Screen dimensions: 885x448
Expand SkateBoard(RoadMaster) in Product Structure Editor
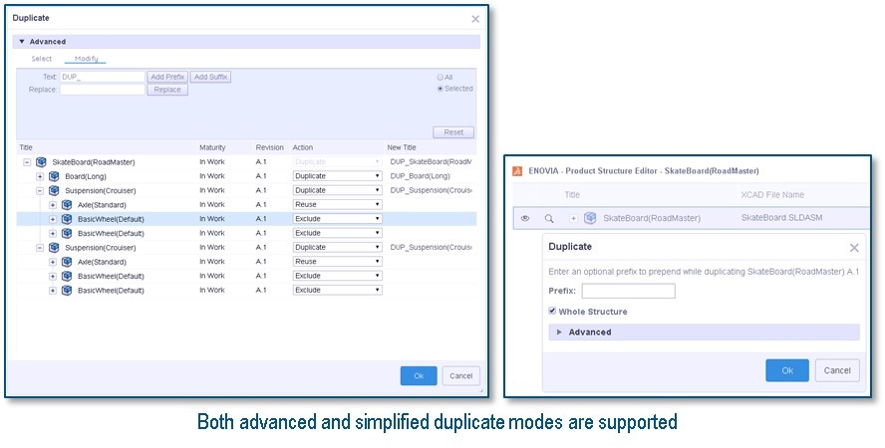(x=573, y=219)
